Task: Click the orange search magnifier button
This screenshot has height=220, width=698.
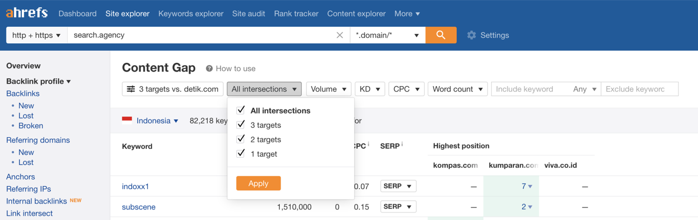Action: 441,35
